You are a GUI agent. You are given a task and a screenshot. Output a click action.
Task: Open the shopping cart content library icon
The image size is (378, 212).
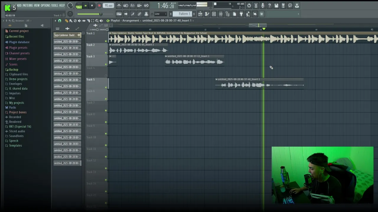point(262,14)
